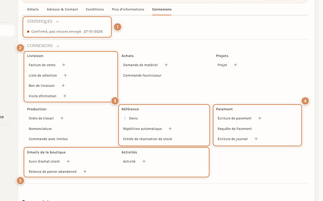Open Demande de matériel list

point(140,65)
